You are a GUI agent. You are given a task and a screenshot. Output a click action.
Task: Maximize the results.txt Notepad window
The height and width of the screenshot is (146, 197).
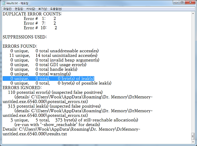[182, 2]
